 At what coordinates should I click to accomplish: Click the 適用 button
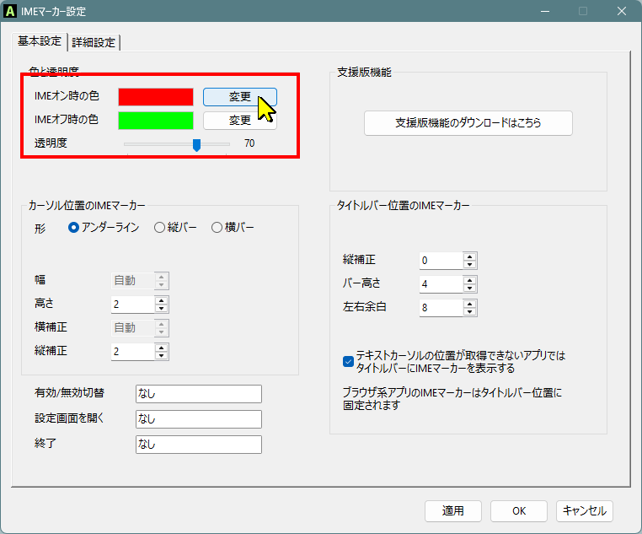(x=452, y=511)
